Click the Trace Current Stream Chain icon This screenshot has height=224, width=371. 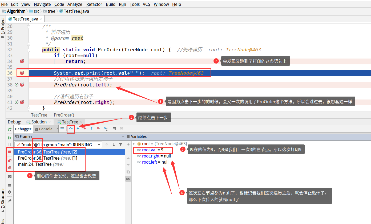click(121, 129)
